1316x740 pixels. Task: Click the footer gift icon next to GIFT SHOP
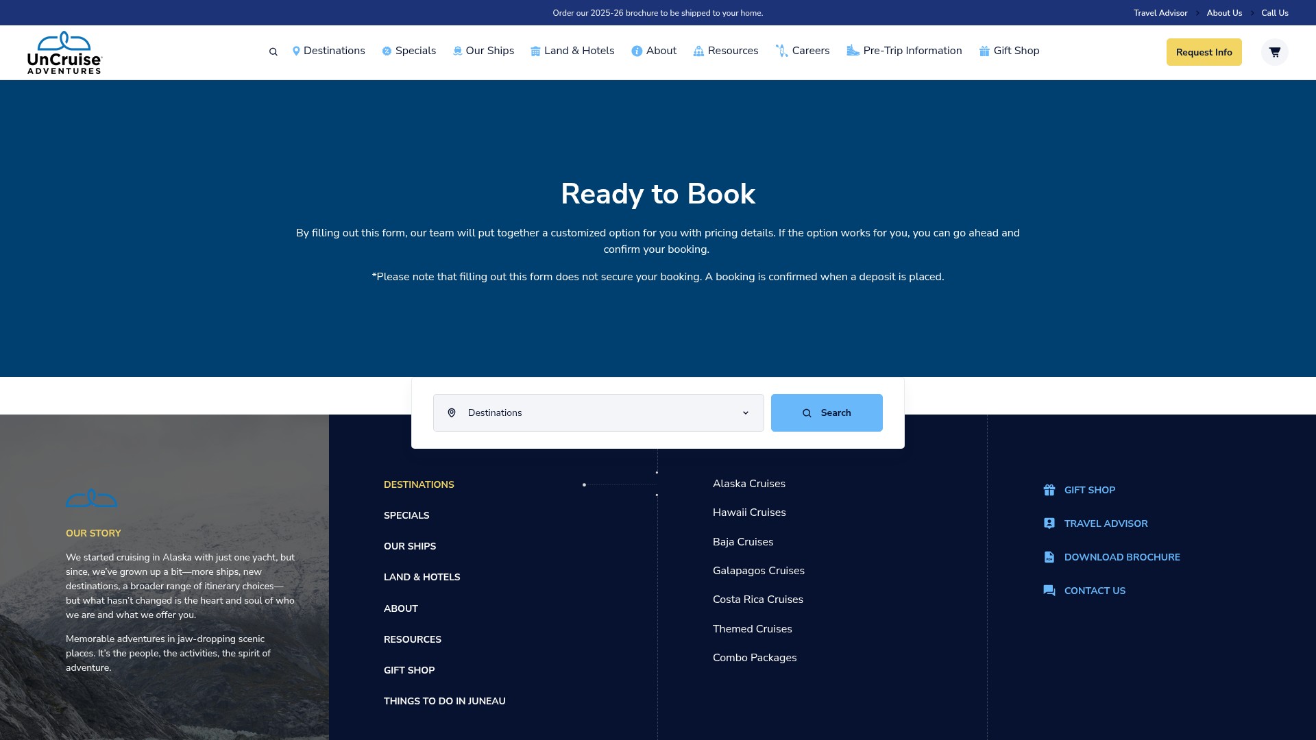[1049, 490]
